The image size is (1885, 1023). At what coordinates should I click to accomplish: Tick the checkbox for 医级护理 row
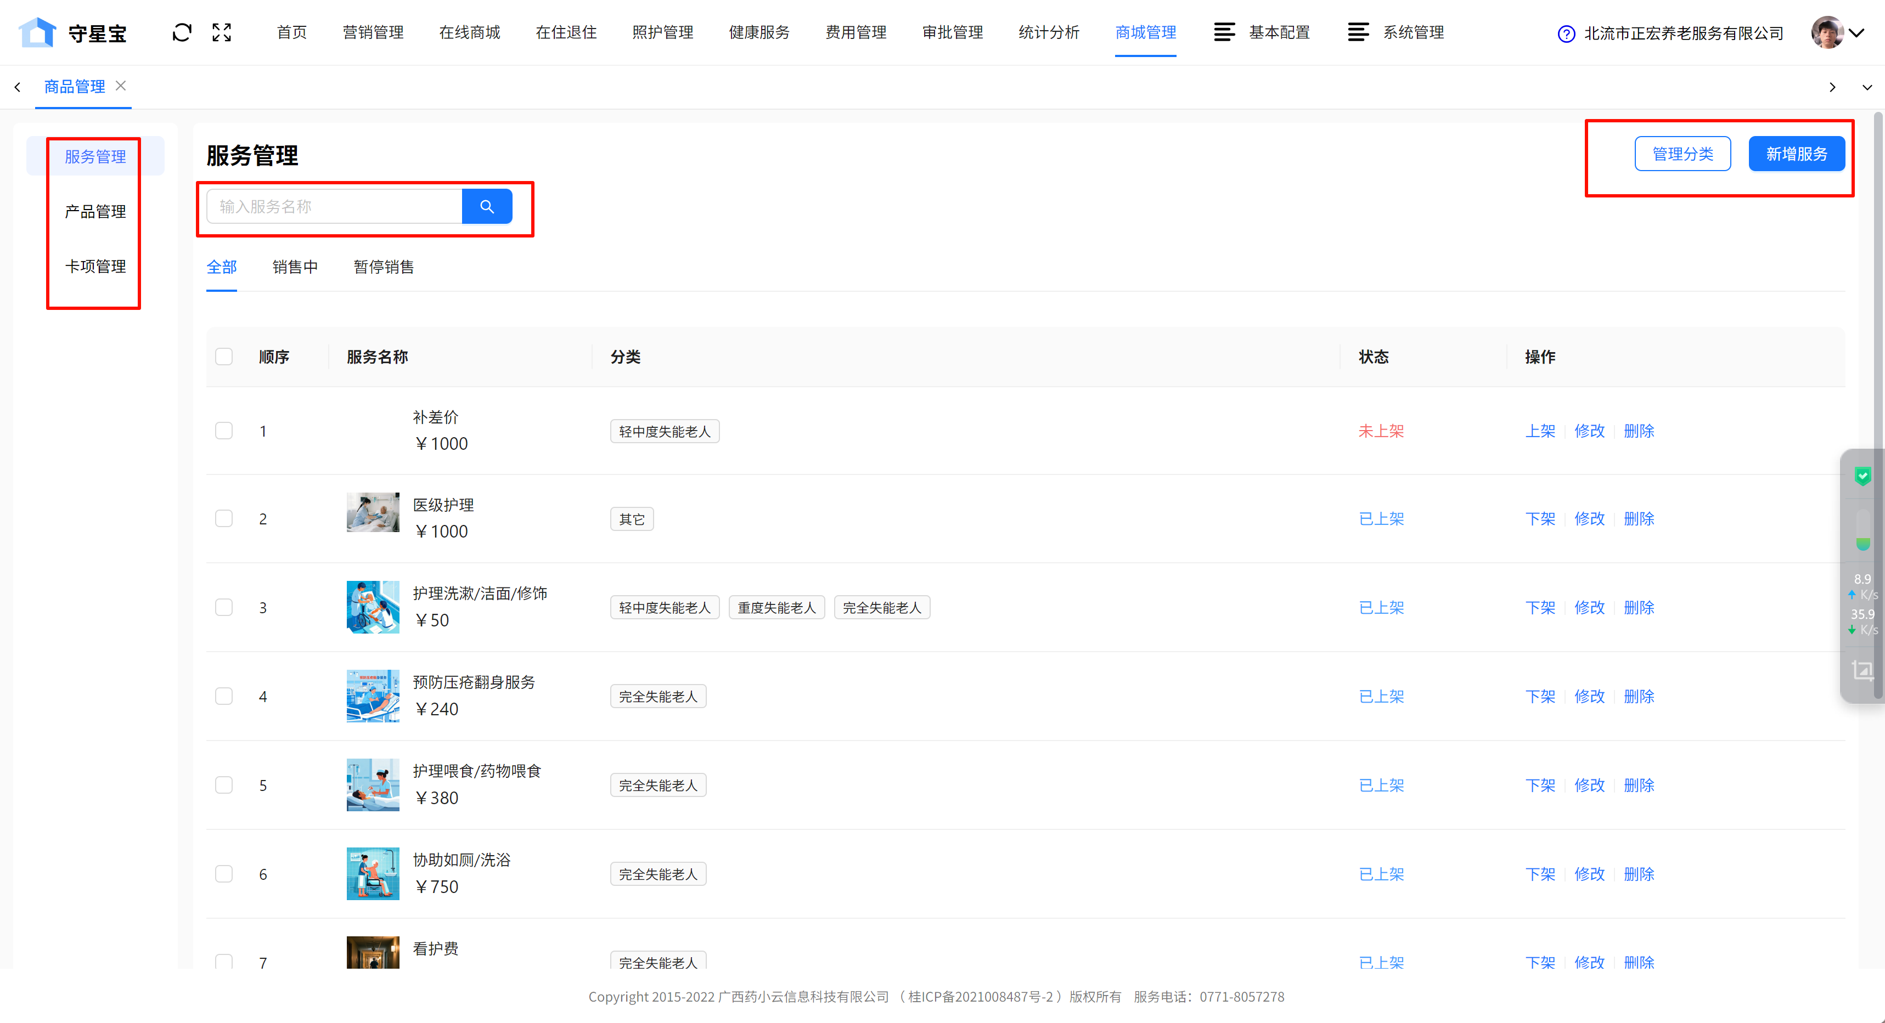click(224, 518)
